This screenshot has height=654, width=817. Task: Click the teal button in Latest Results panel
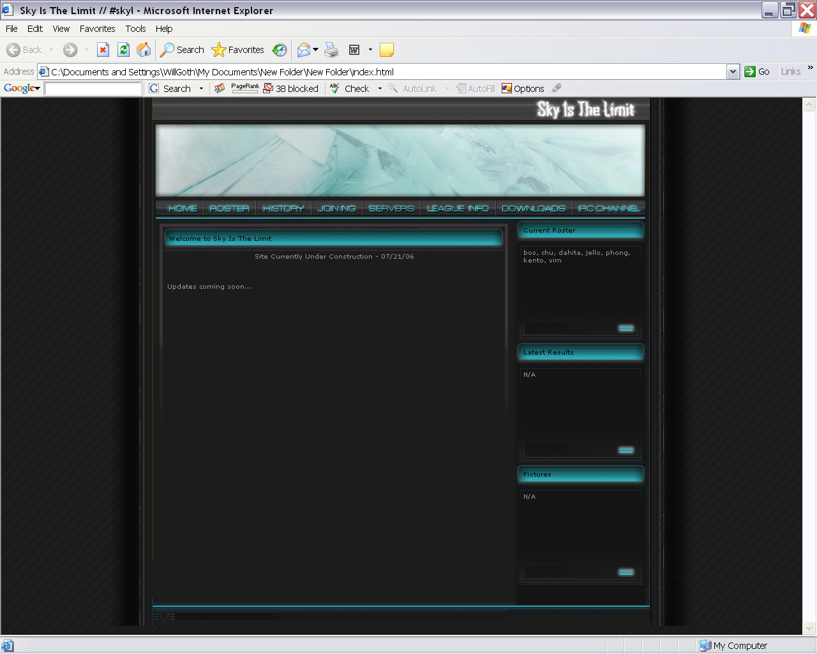point(626,450)
